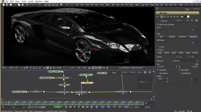This screenshot has width=201, height=112.
Task: Add a Blur with the Blur tool
Action: (108, 5)
